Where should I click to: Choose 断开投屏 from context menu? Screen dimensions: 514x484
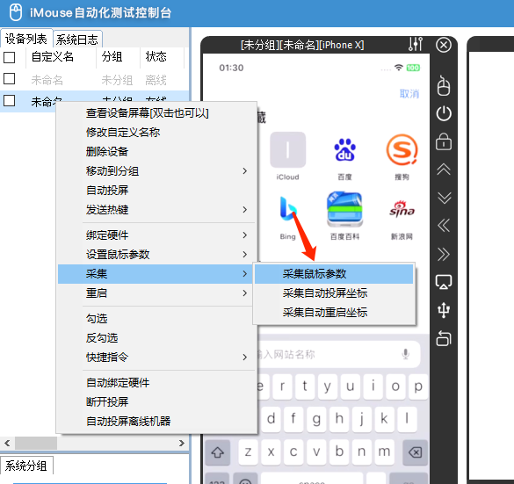[x=156, y=402]
